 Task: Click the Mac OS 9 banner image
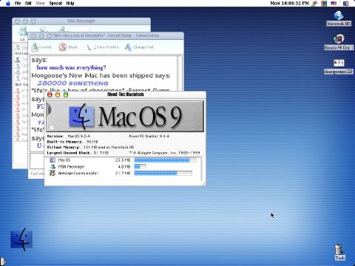click(125, 116)
